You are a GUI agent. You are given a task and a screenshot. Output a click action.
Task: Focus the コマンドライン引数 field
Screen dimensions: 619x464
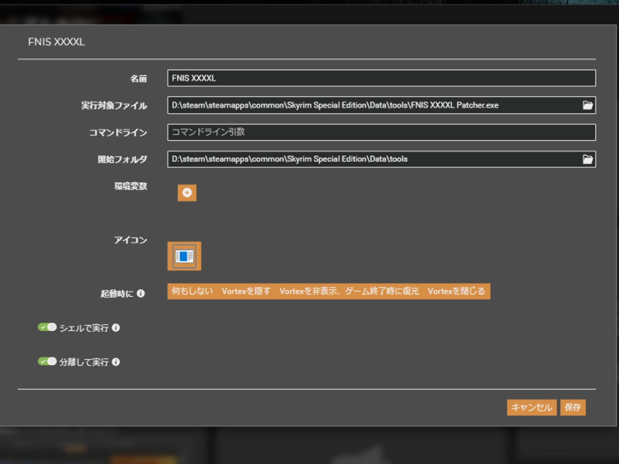[x=381, y=132]
